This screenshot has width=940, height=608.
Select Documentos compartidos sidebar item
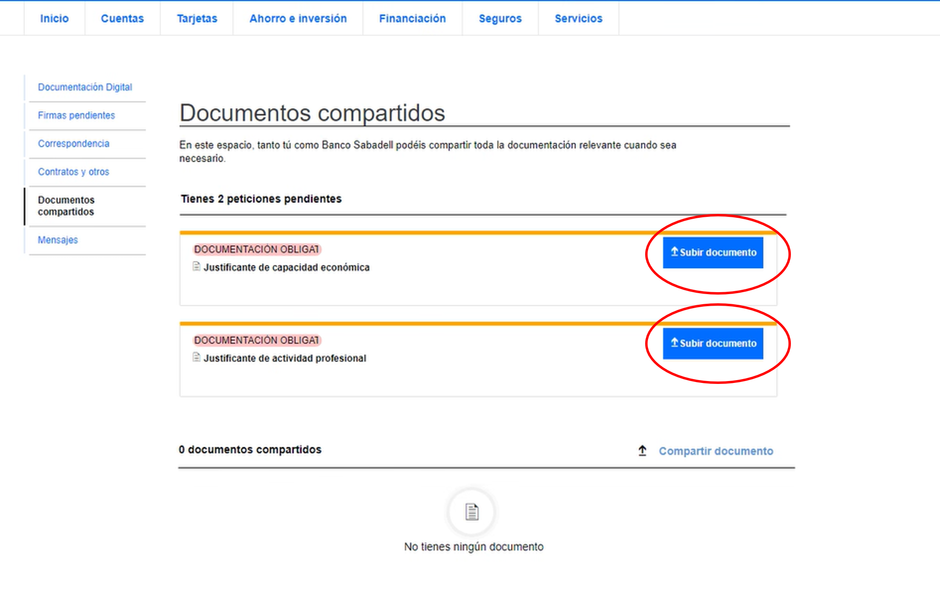click(66, 206)
